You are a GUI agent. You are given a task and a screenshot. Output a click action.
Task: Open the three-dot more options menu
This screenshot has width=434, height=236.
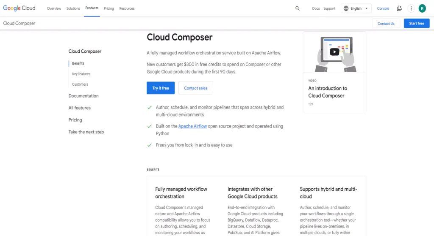point(411,8)
